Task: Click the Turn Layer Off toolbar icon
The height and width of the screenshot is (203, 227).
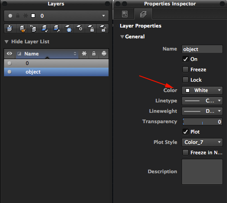Action: tap(80, 28)
